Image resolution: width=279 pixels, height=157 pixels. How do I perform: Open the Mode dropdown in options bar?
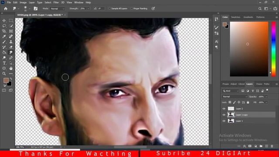pyautogui.click(x=58, y=9)
